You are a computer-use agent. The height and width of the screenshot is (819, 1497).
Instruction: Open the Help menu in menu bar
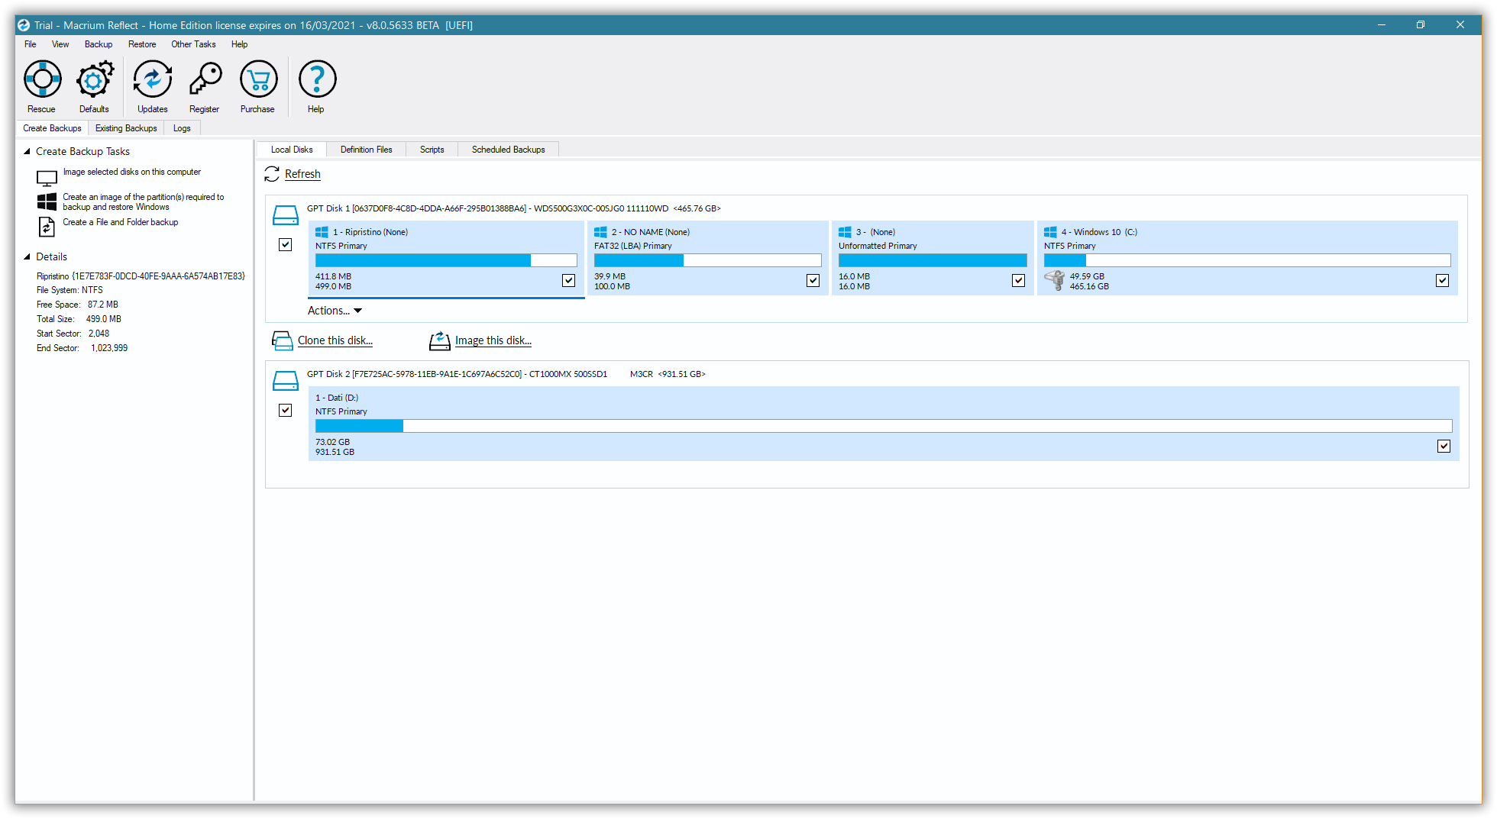click(240, 44)
